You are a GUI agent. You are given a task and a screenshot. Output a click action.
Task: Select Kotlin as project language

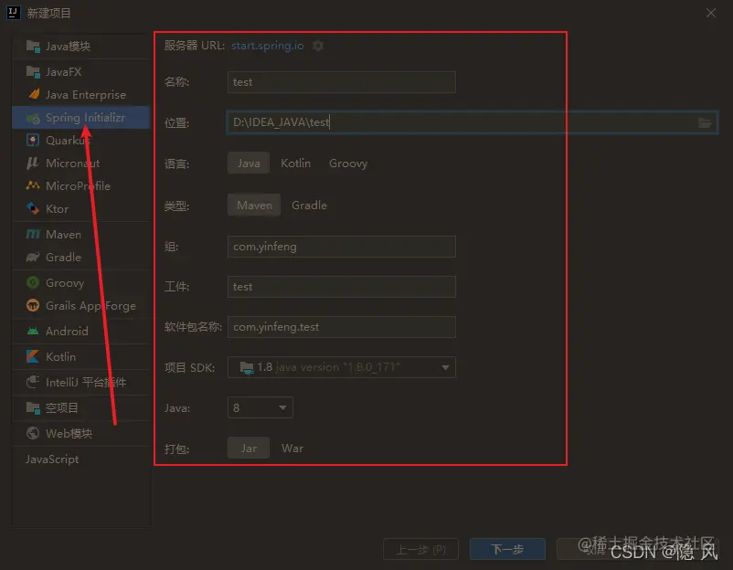click(x=295, y=163)
